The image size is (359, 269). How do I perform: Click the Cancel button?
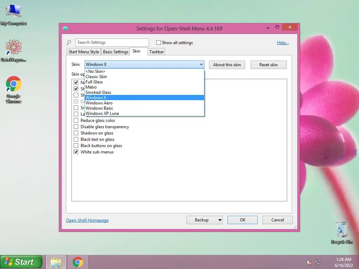[278, 220]
